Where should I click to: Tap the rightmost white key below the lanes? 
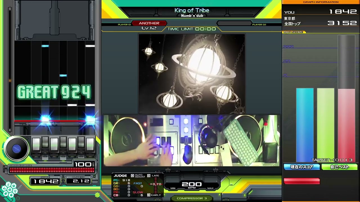[90, 145]
